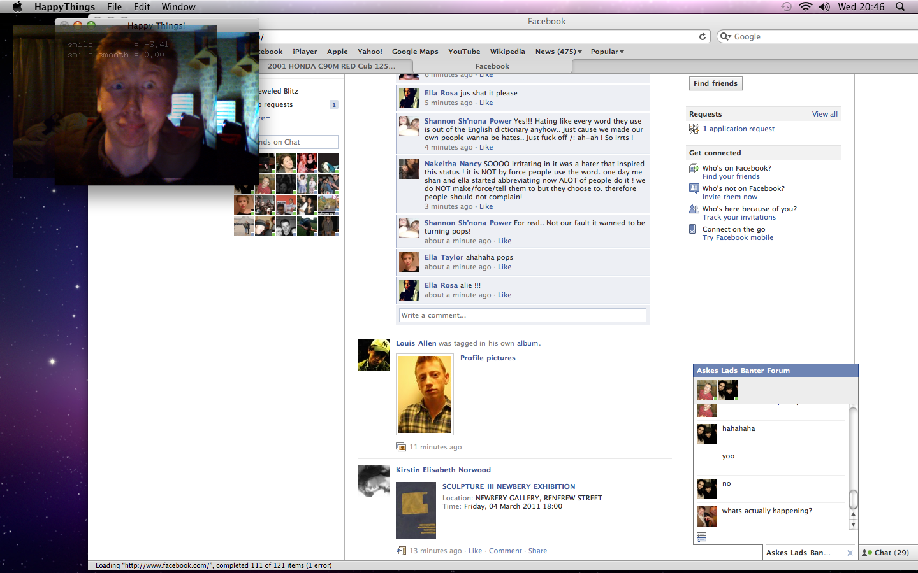Click the Friends on Chat search field
Screen dimensions: 918x573
[297, 142]
